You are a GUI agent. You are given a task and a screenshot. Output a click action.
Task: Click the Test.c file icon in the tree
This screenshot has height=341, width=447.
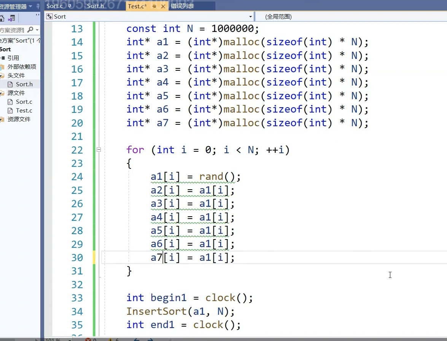10,111
